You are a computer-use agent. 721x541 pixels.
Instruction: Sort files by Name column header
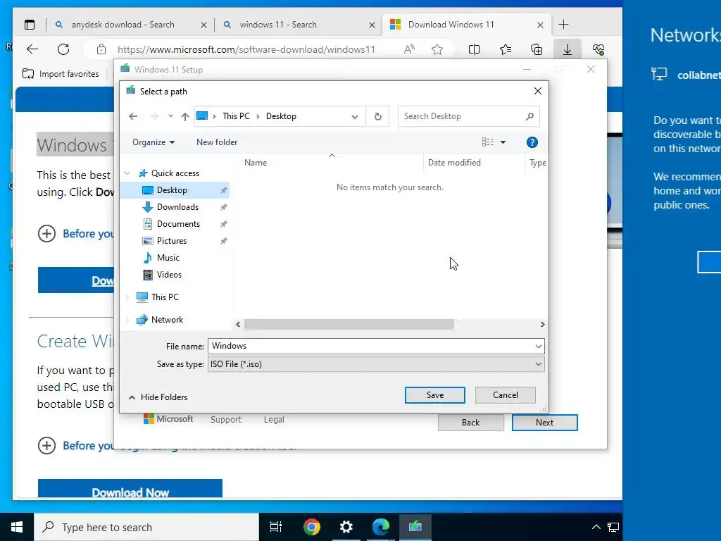point(256,163)
